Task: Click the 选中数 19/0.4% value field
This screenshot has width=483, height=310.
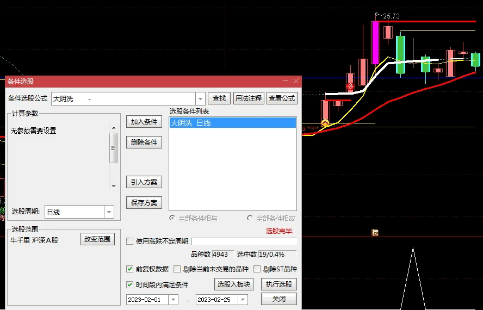Action: [x=277, y=254]
